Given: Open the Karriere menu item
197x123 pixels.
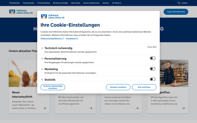Looking at the screenshot, I should tap(106, 3).
